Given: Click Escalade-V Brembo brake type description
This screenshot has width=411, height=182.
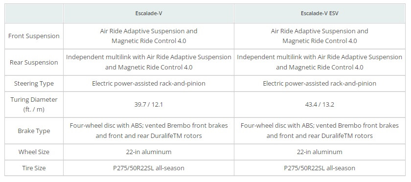Looking at the screenshot, I should tap(149, 131).
